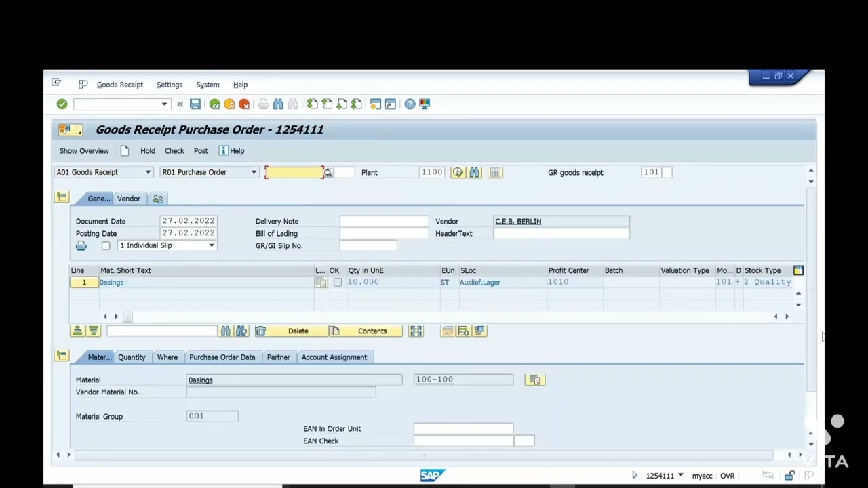The image size is (868, 488).
Task: Click the Print icon in standard toolbar
Action: point(263,104)
